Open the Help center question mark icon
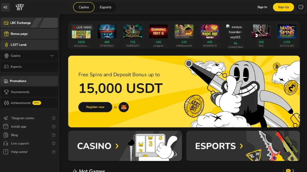This screenshot has width=307, height=172. [x=6, y=152]
